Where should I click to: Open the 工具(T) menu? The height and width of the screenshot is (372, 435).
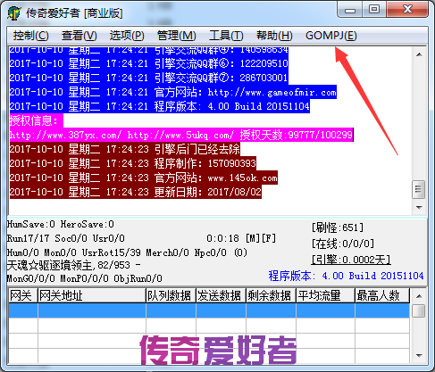coord(226,36)
